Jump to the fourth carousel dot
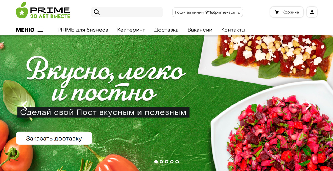333x171 pixels. click(x=172, y=162)
